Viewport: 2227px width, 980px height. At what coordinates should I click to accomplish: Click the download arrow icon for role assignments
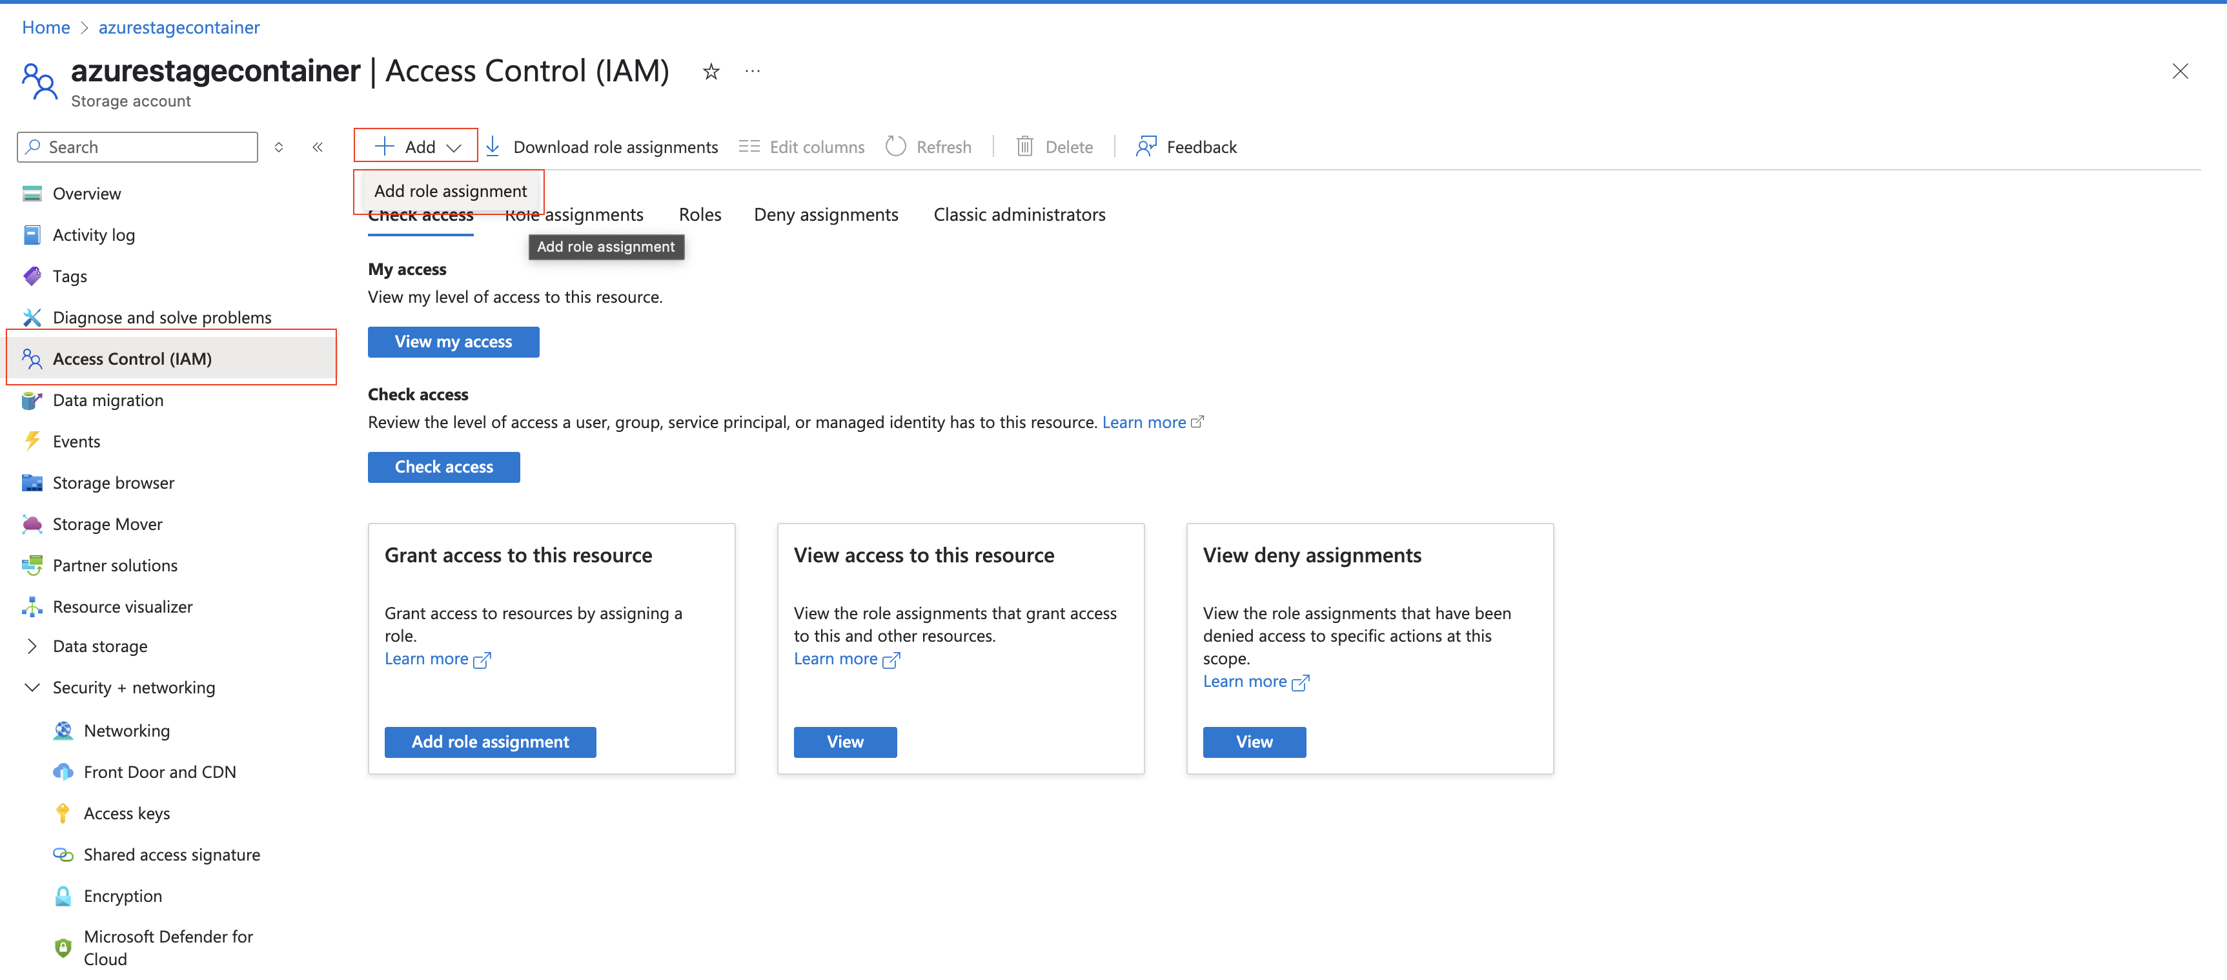(x=493, y=147)
